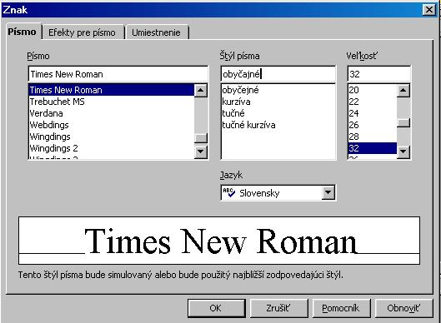The height and width of the screenshot is (323, 441).
Task: Close the Znak dialog window
Action: pos(429,10)
